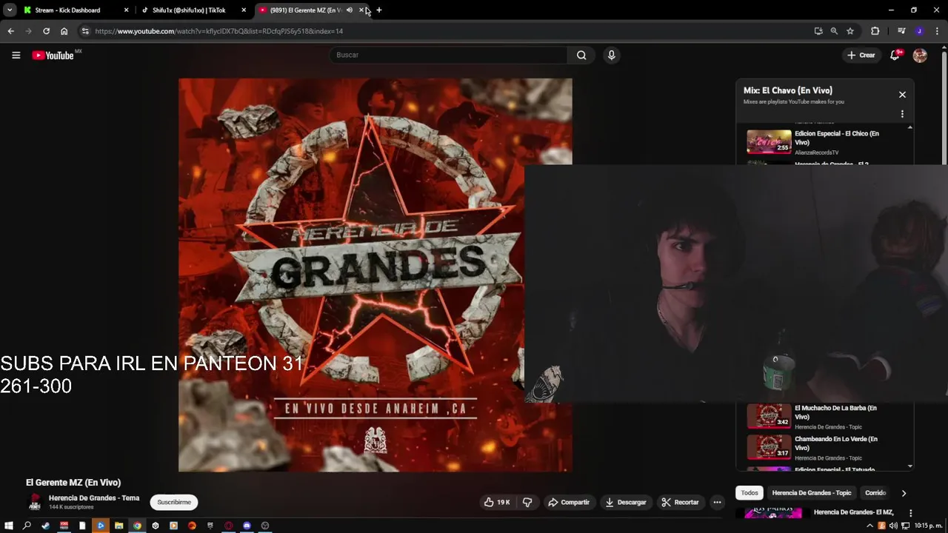Open Herencia De Grandes - Tema channel
This screenshot has height=533, width=948.
coord(94,498)
